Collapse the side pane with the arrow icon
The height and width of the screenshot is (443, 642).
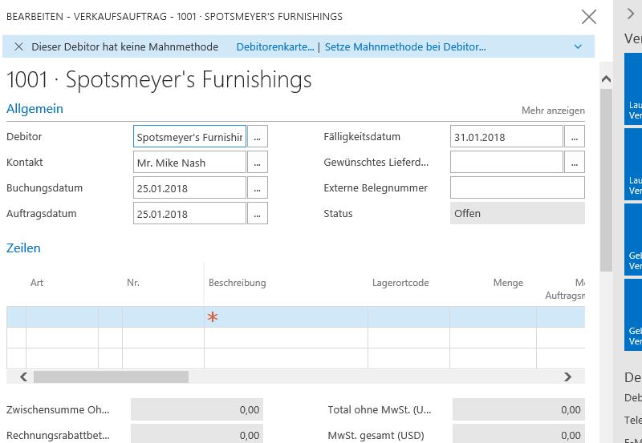pos(631,14)
